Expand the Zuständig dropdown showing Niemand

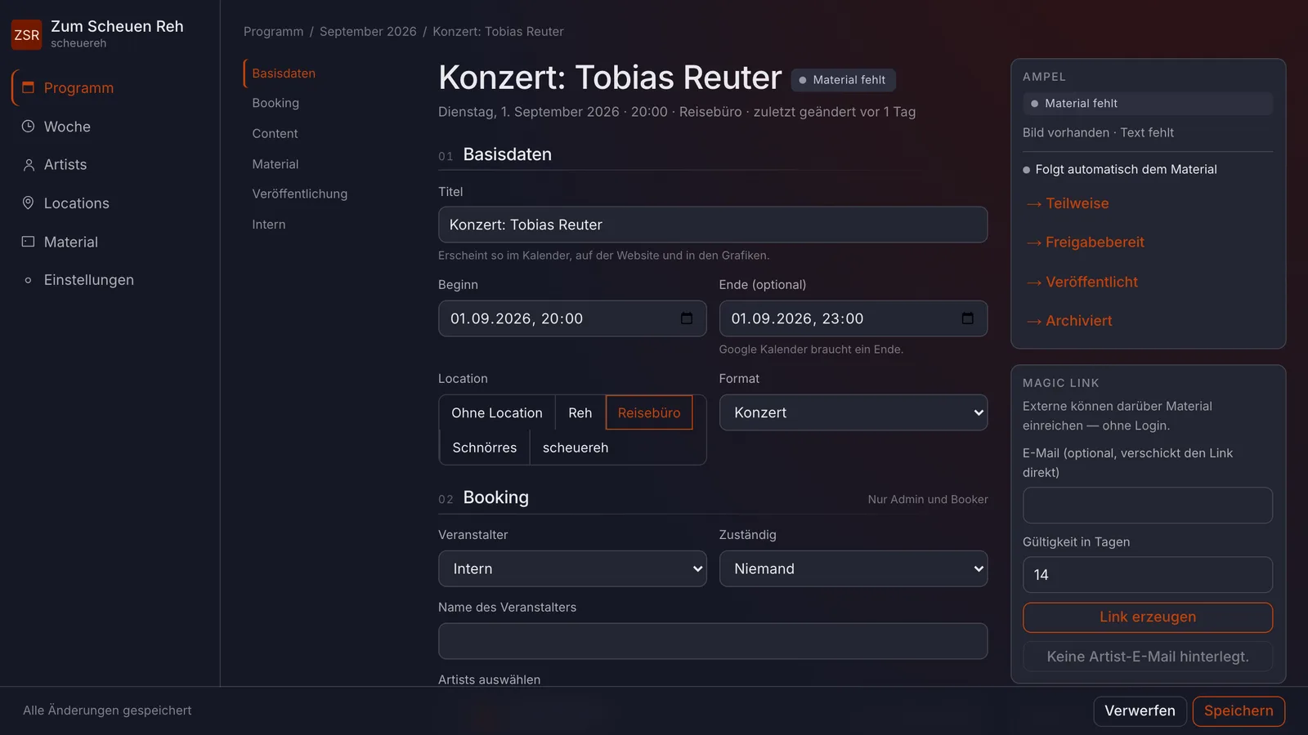(x=853, y=568)
